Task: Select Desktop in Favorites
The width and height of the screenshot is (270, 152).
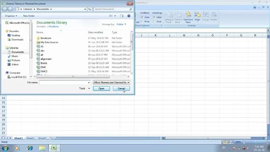Action: (x=14, y=35)
